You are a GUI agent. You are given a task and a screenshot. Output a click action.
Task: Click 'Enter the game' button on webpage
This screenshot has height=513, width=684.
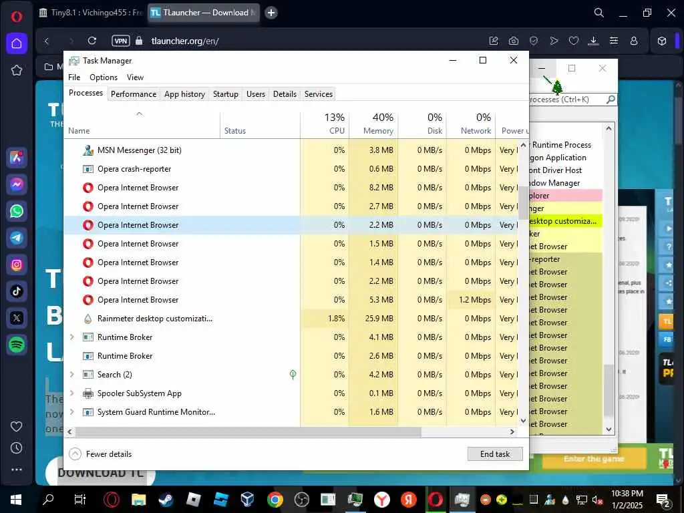(594, 459)
